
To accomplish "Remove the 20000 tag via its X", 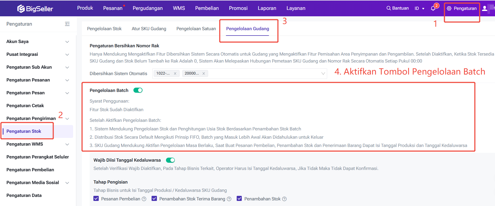I will (204, 73).
